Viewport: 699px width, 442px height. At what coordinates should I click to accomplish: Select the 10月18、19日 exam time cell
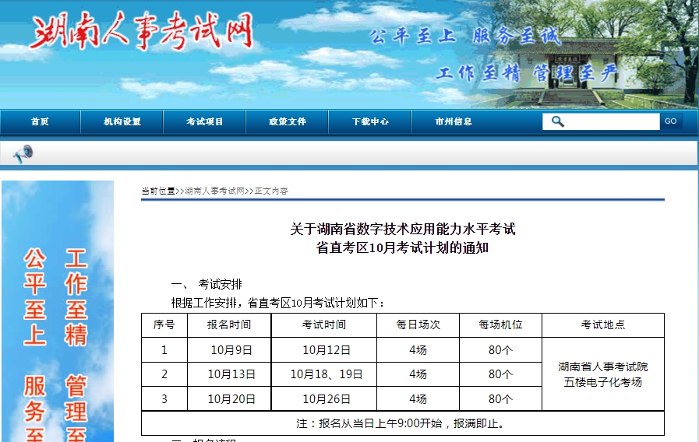point(327,374)
